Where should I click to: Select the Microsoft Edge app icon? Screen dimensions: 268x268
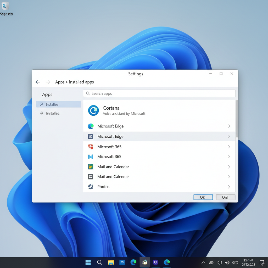90,126
